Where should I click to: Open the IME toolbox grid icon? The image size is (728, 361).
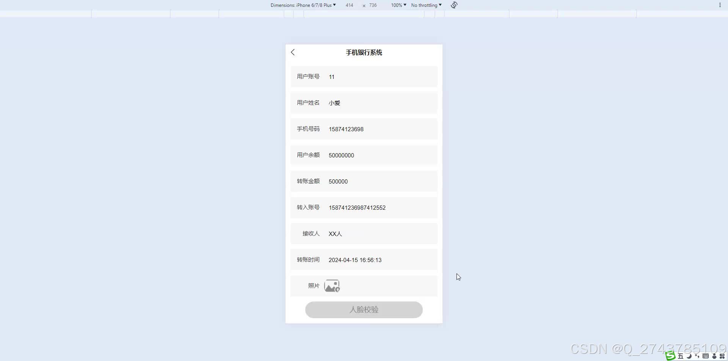pyautogui.click(x=722, y=356)
